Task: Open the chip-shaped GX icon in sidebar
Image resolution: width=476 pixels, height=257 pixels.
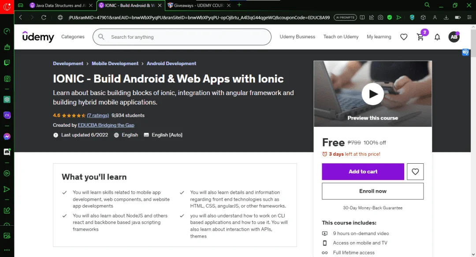Action: pos(7,79)
